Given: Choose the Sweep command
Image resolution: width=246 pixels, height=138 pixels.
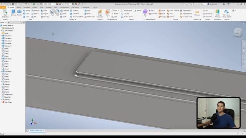Looking at the screenshot, I should point(27,11).
